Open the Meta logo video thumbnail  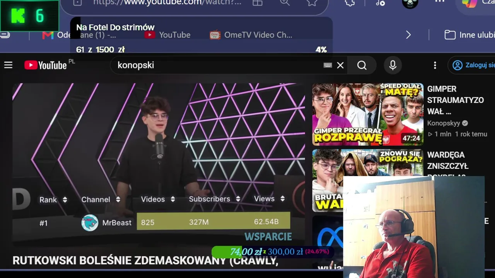click(x=328, y=237)
